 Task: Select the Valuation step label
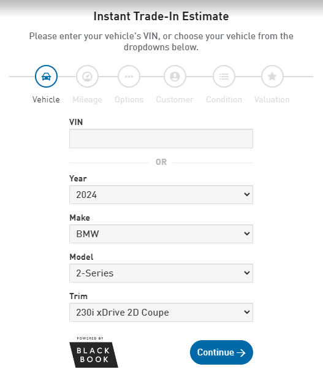tap(272, 99)
